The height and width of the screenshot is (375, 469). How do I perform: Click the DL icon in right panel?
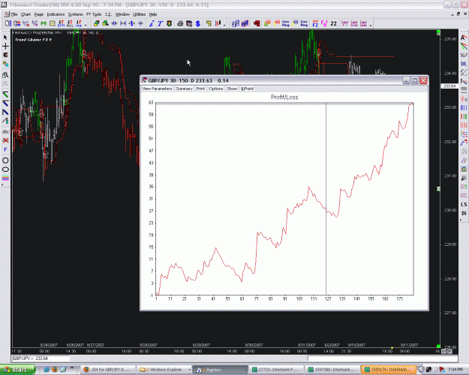(464, 64)
